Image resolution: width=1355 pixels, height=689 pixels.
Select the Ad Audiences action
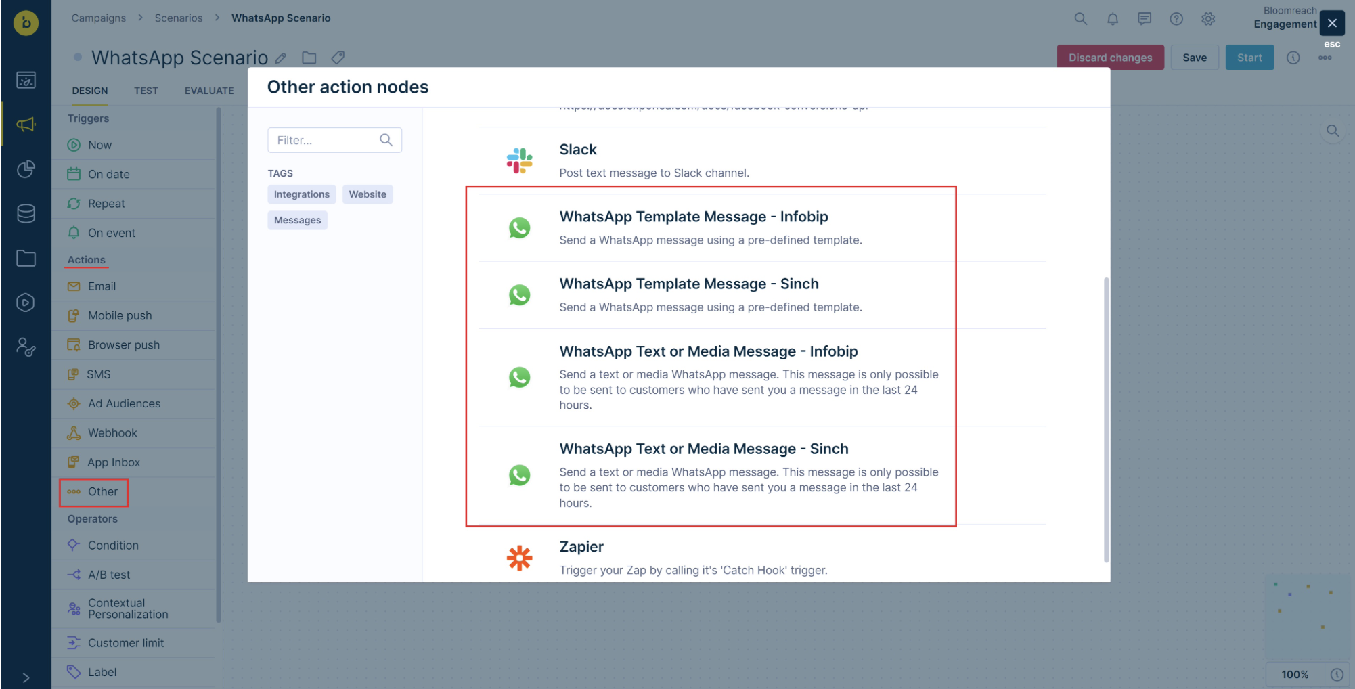click(134, 403)
